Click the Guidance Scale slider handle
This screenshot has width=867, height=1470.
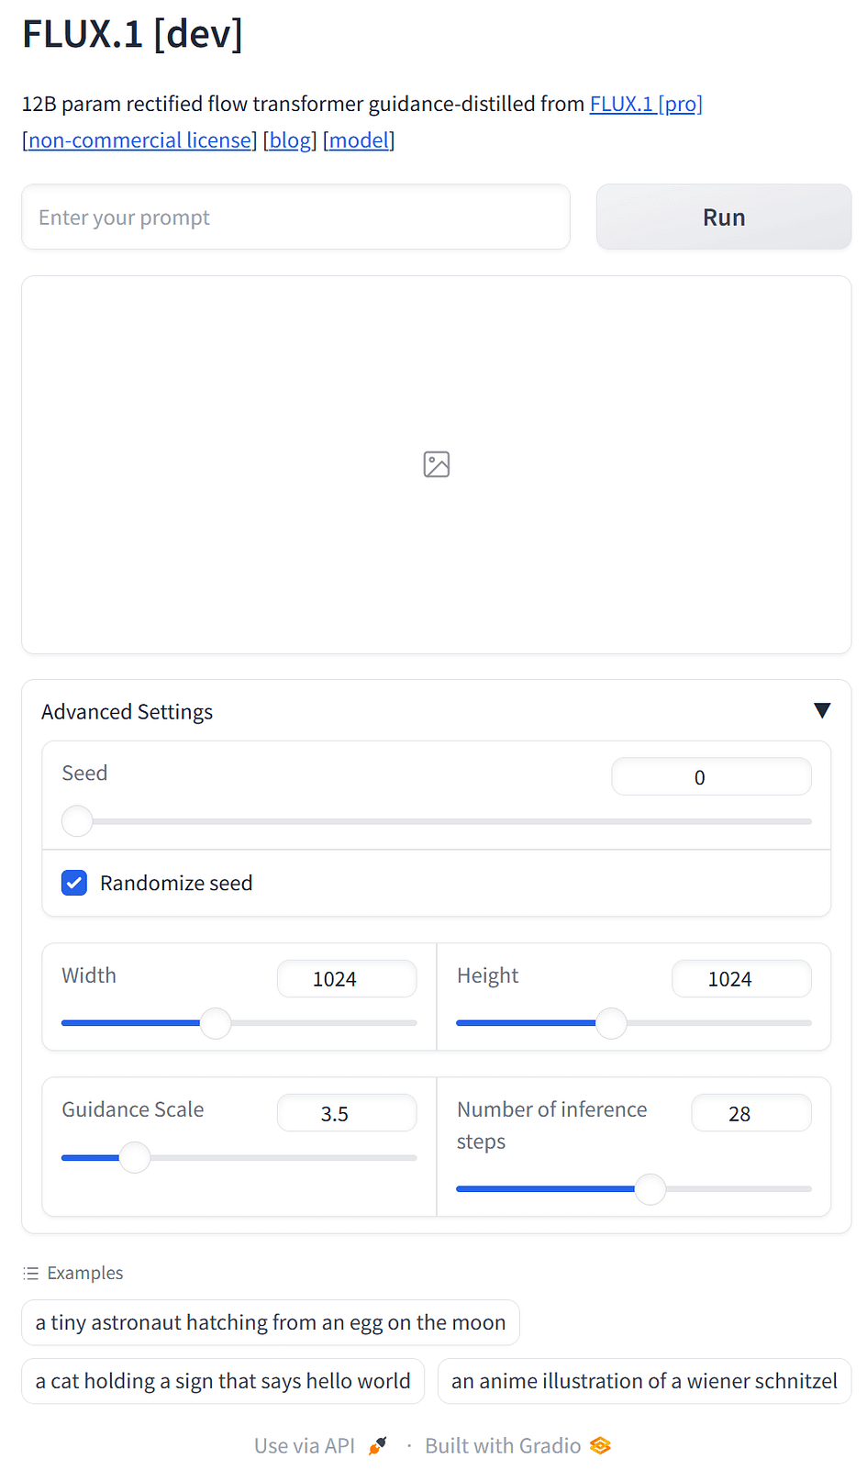(135, 1157)
